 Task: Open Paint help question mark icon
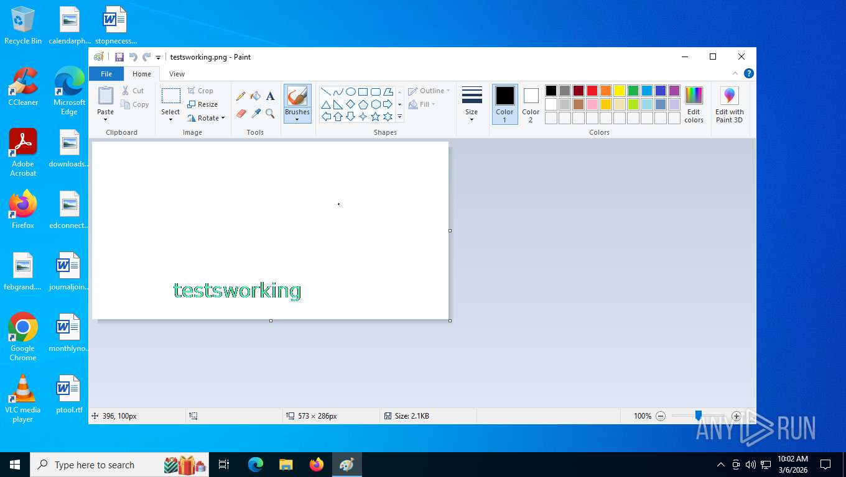tap(749, 73)
